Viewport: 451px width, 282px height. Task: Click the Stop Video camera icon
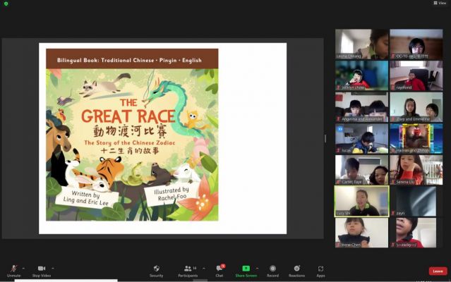coord(42,268)
